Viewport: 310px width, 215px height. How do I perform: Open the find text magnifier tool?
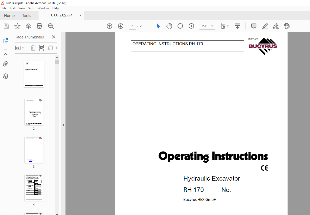(51, 26)
